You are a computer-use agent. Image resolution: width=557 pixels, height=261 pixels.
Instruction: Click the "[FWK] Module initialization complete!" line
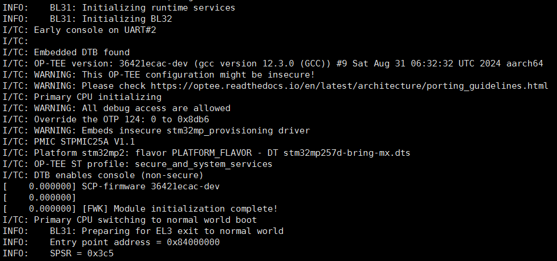coord(180,209)
